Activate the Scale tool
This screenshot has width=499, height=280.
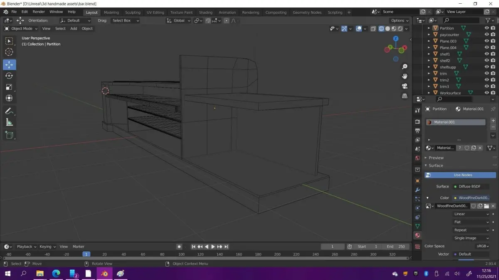tap(9, 87)
